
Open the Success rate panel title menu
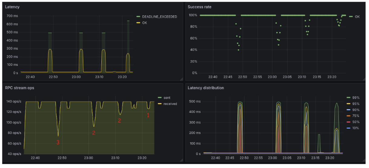(199, 7)
